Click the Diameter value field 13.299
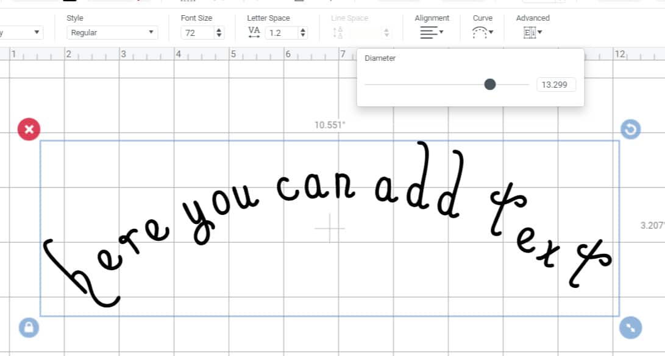 tap(556, 85)
